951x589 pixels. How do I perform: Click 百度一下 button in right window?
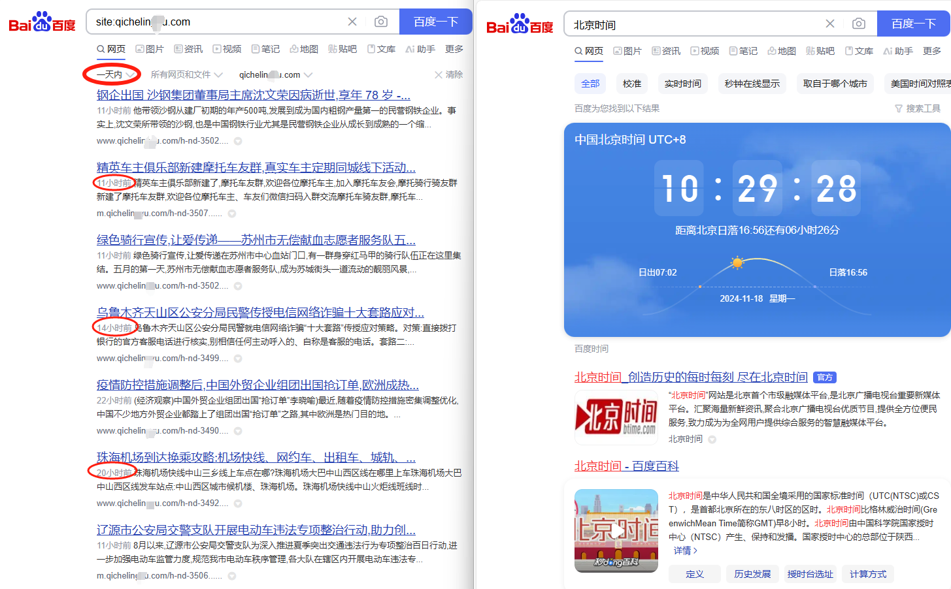(x=914, y=24)
